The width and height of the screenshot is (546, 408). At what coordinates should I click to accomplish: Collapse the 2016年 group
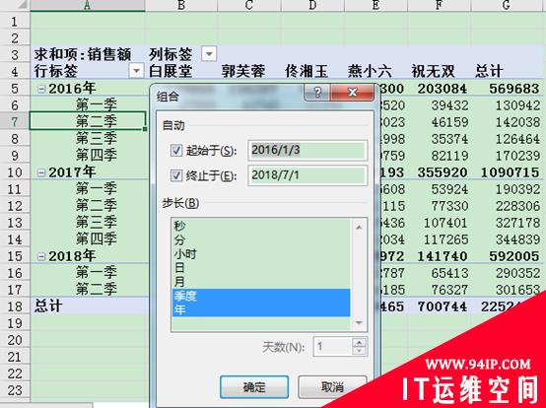click(x=41, y=89)
